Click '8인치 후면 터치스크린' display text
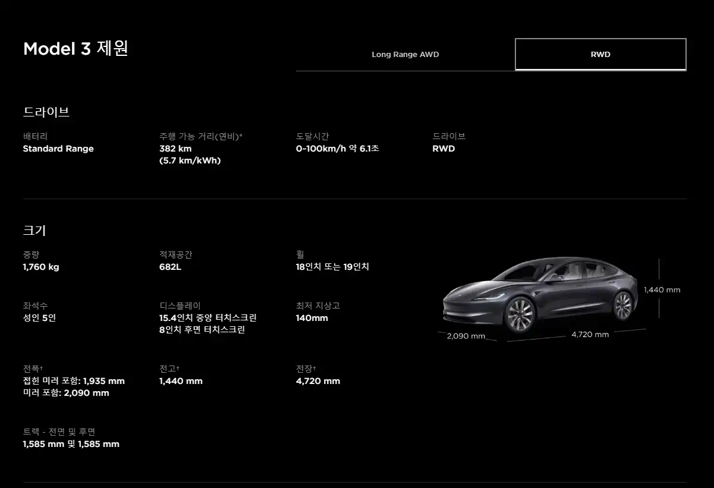The height and width of the screenshot is (488, 714). click(202, 330)
